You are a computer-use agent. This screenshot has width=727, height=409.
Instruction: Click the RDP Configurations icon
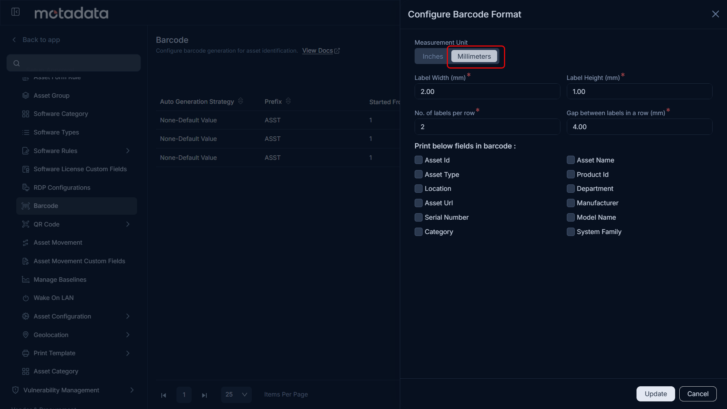(x=26, y=187)
